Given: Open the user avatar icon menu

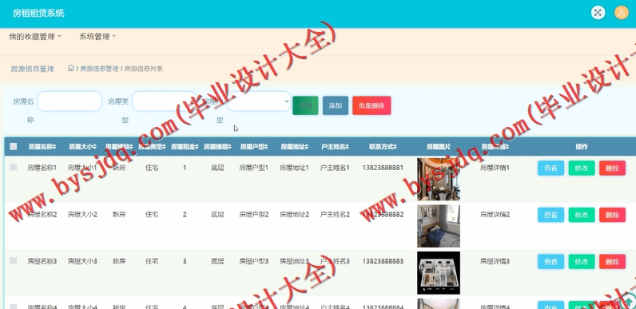Looking at the screenshot, I should (622, 13).
